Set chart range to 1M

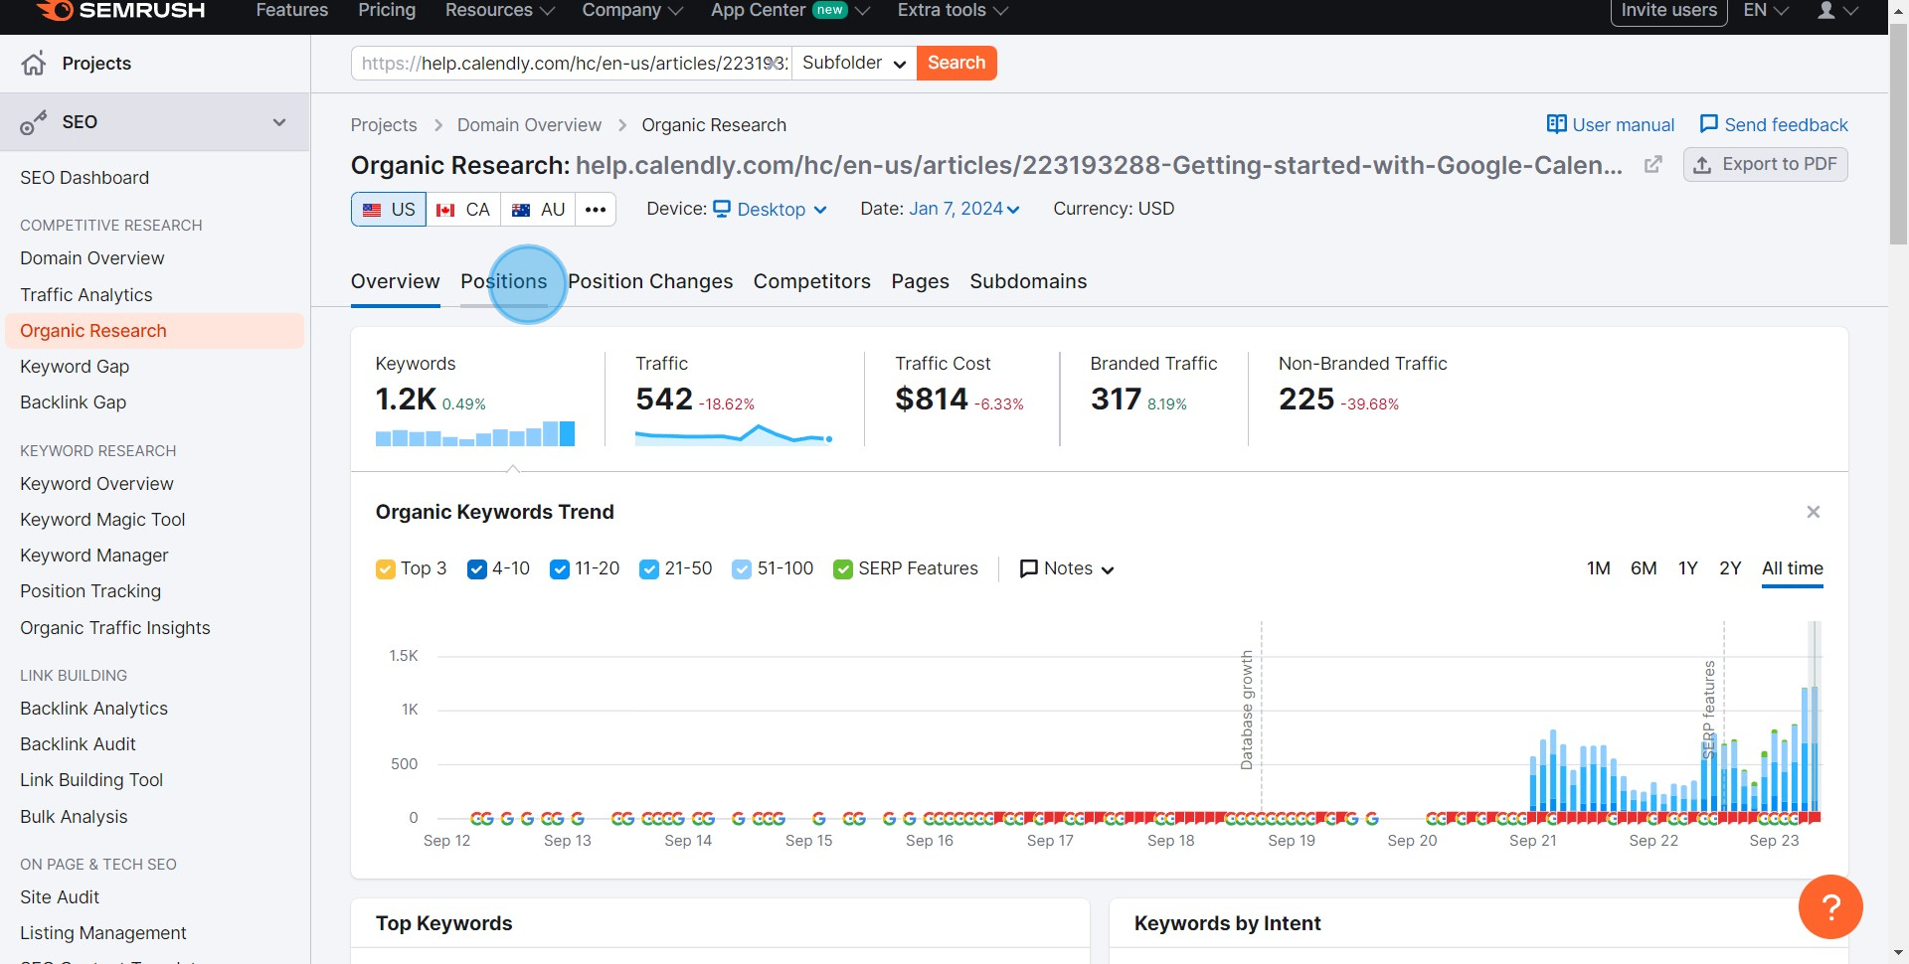[x=1599, y=568]
